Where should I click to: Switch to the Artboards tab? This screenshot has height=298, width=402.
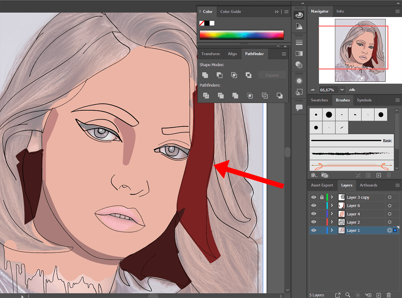(x=368, y=185)
